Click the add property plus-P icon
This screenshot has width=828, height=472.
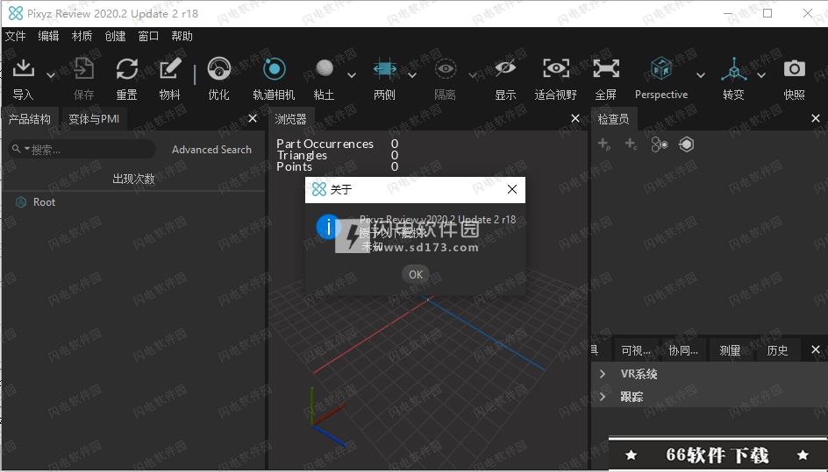[604, 144]
